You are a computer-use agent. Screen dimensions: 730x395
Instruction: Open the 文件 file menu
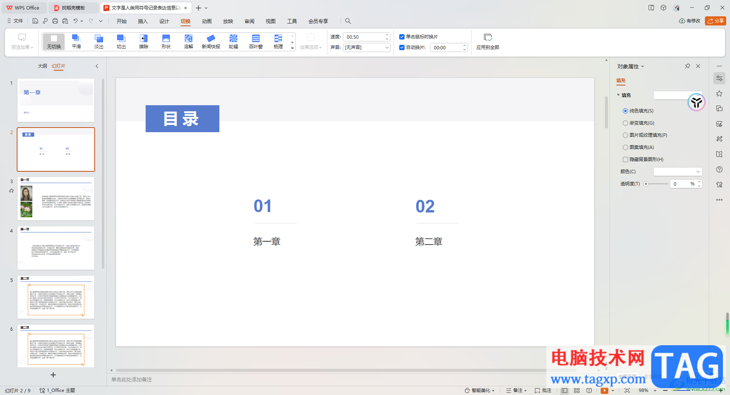pos(15,21)
